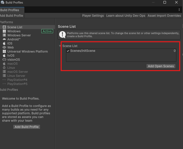Click the Windows Server rack icon

pyautogui.click(x=4, y=35)
